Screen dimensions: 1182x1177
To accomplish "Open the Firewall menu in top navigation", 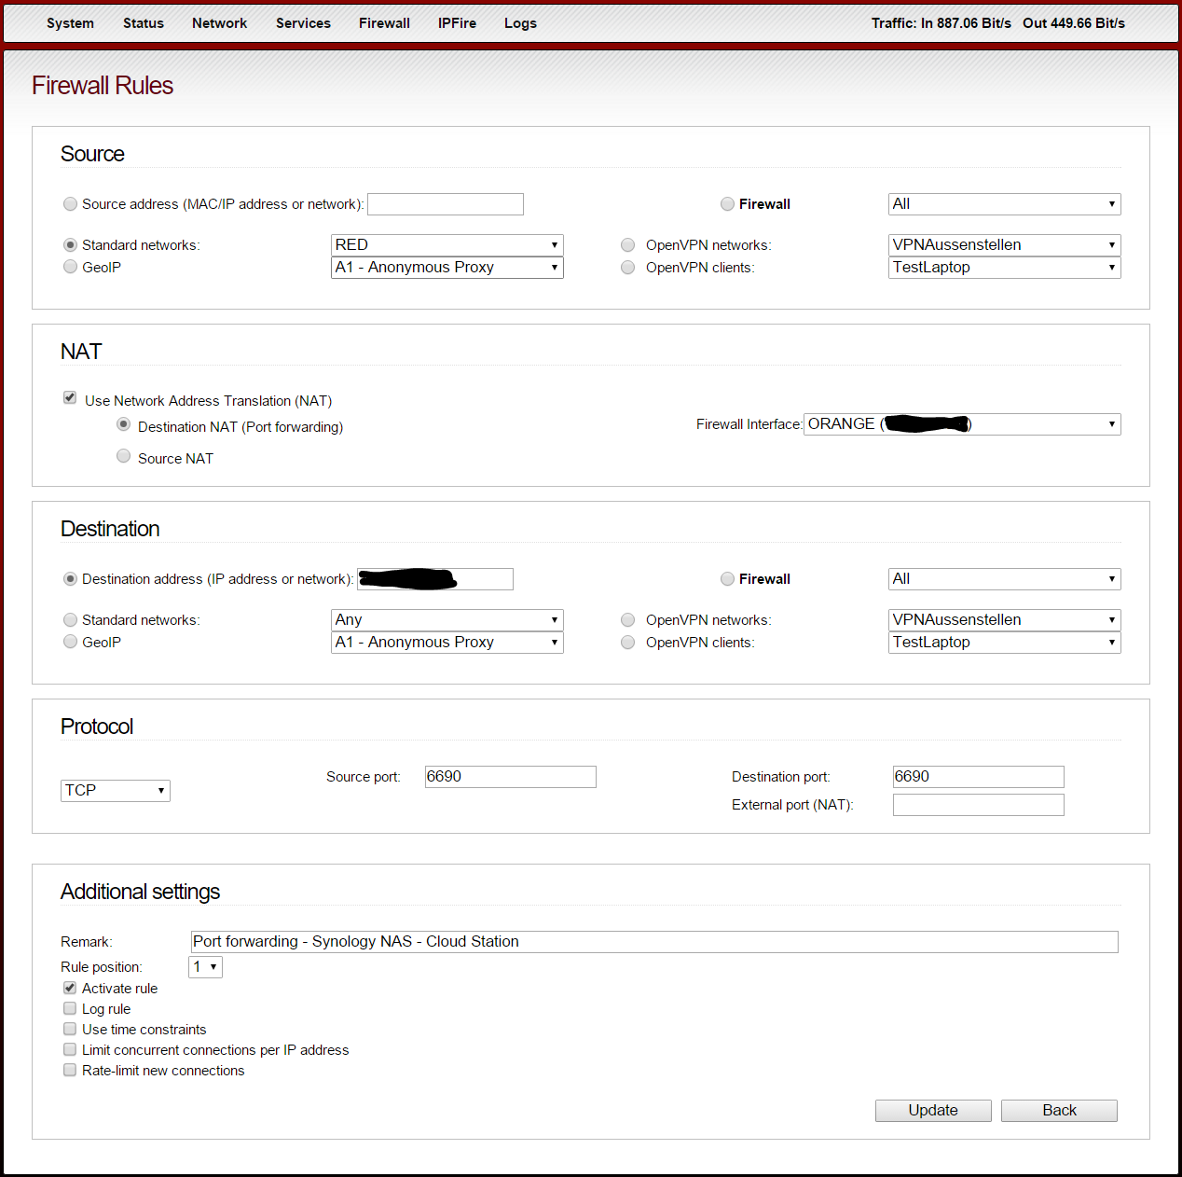I will coord(384,23).
